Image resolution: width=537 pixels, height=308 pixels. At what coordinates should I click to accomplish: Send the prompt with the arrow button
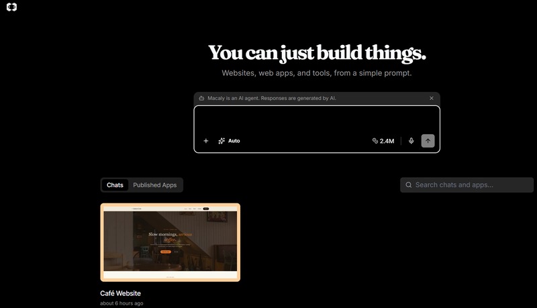pos(428,141)
